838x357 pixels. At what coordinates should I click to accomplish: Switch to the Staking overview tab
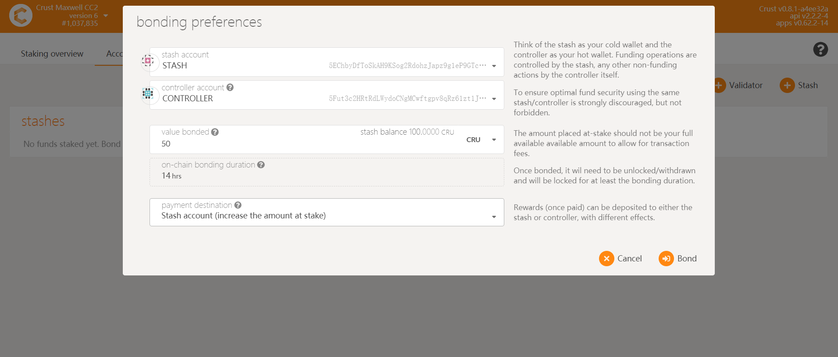52,54
